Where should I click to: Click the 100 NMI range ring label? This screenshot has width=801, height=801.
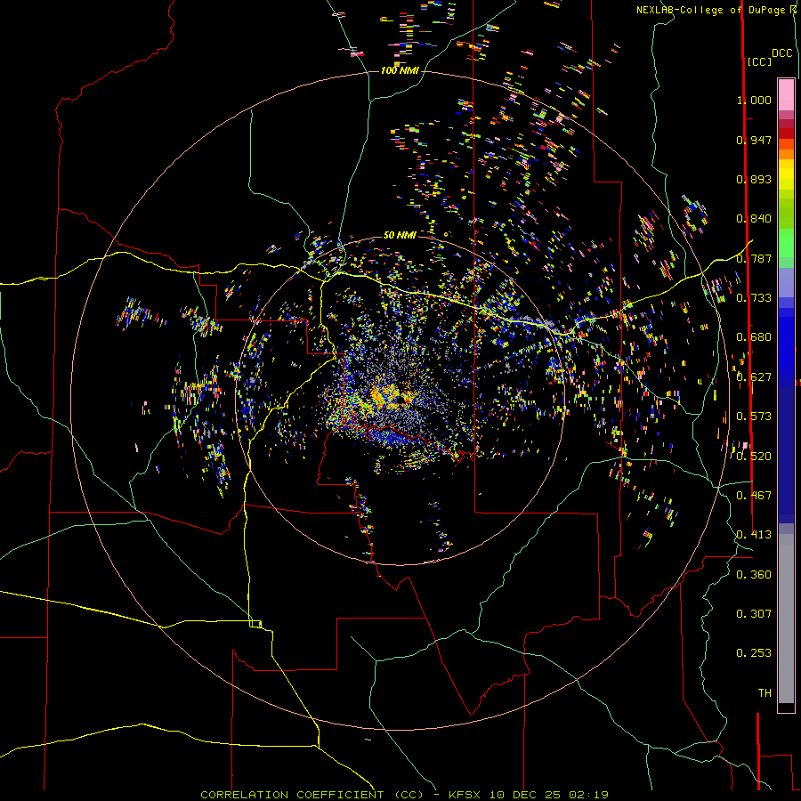[400, 70]
